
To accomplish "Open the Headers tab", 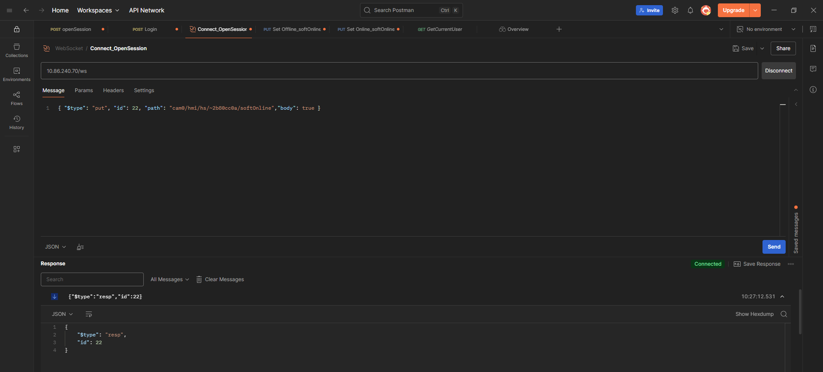I will [113, 90].
